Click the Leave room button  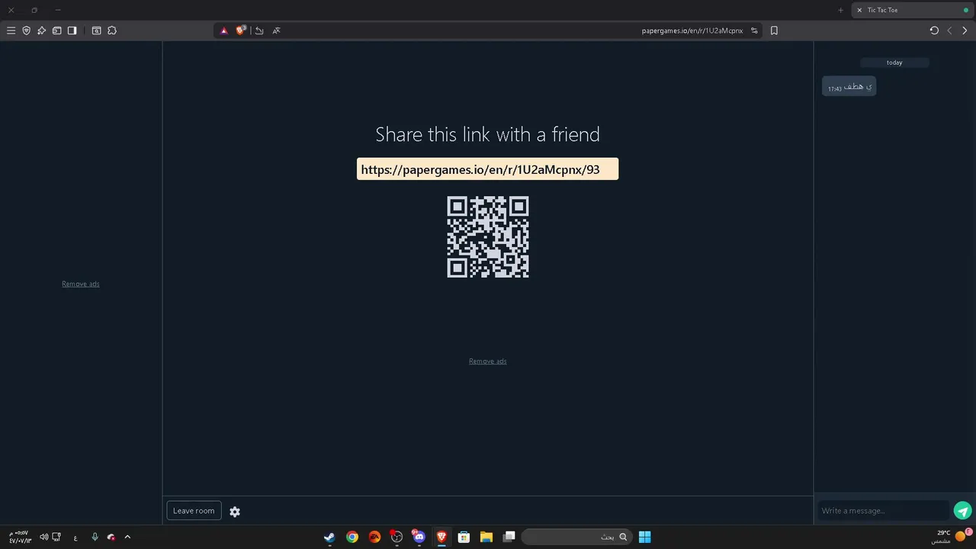click(x=194, y=511)
